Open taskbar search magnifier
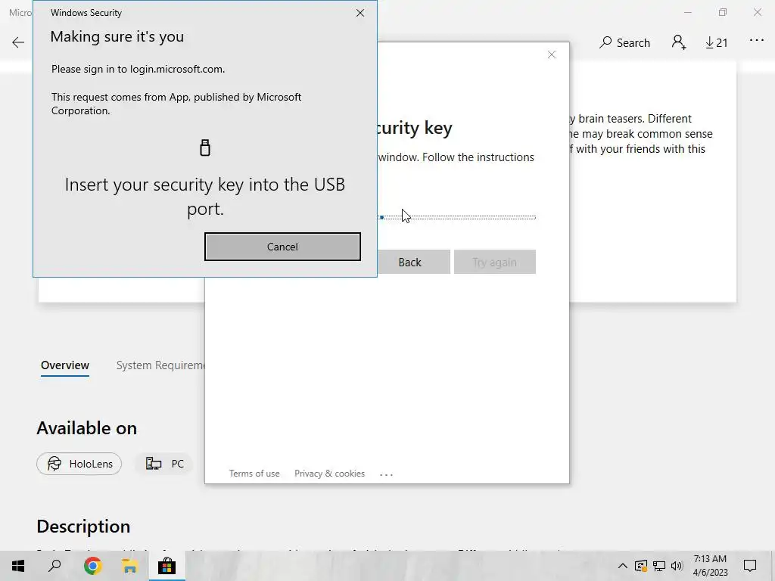775x581 pixels. (54, 566)
